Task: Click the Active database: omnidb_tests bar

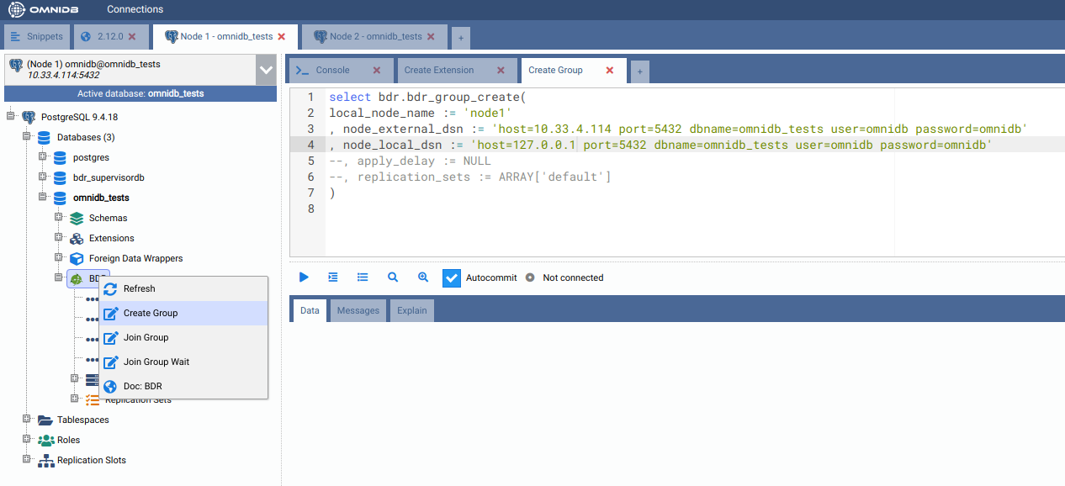Action: tap(140, 93)
